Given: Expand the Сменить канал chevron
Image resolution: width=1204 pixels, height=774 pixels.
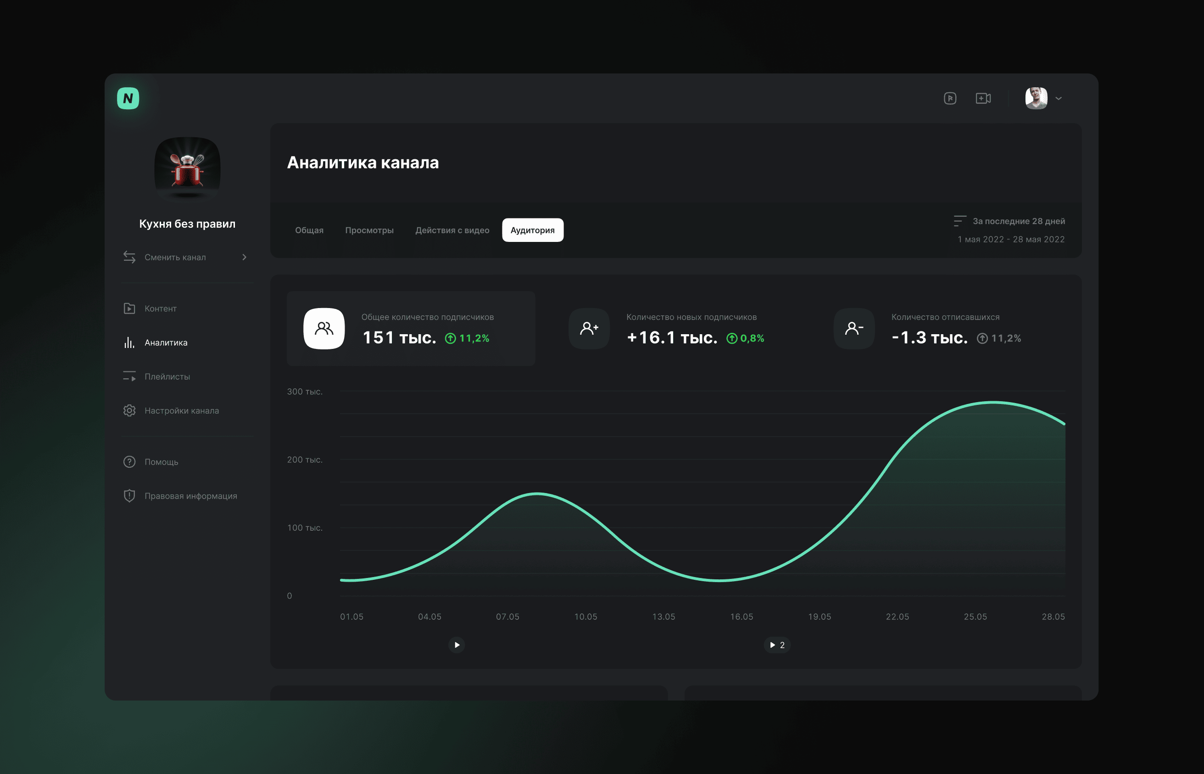Looking at the screenshot, I should 244,258.
